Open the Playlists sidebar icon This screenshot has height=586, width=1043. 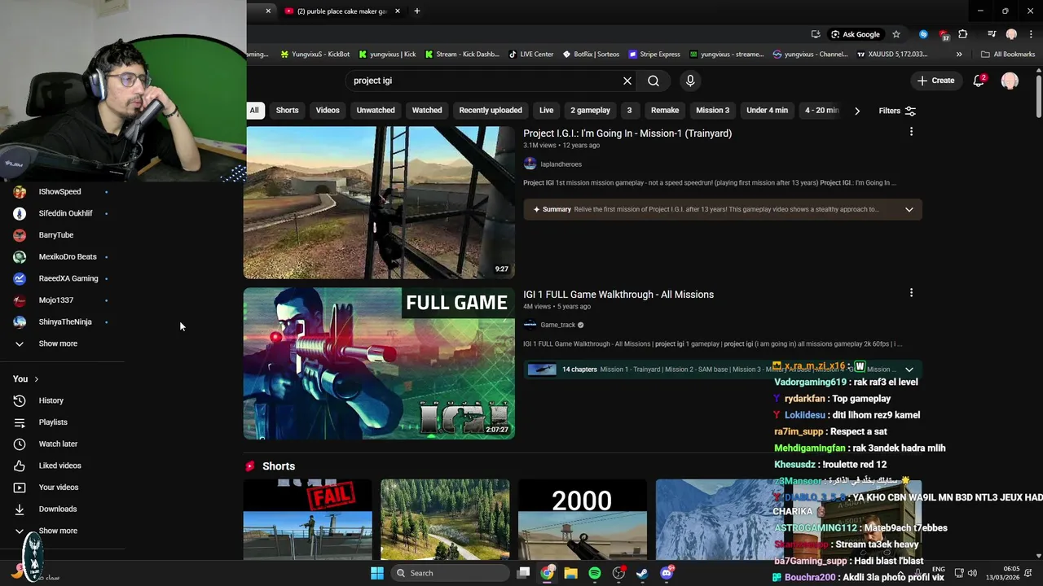pyautogui.click(x=20, y=422)
